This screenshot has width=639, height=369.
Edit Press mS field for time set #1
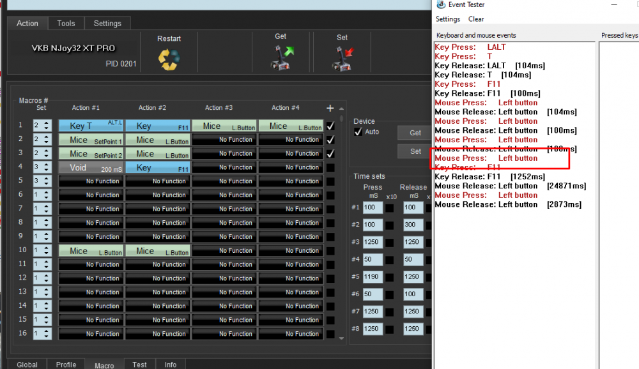pyautogui.click(x=373, y=207)
